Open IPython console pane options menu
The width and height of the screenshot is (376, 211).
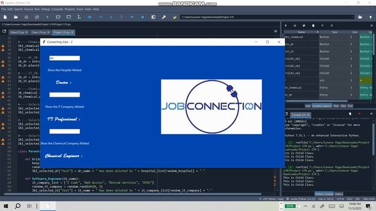tap(371, 114)
